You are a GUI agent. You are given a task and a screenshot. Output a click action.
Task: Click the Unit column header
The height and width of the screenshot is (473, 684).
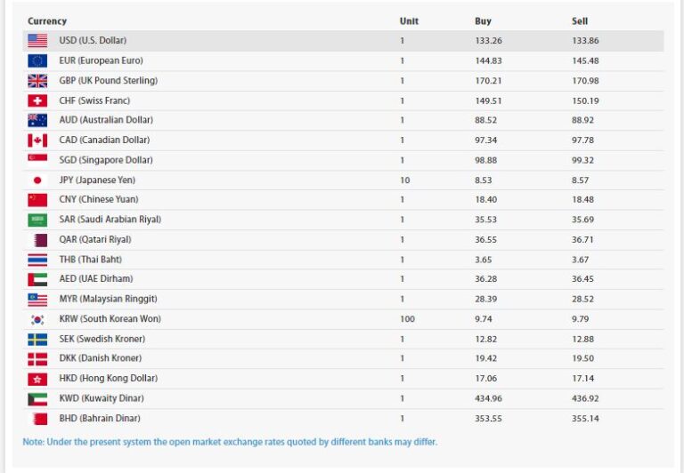click(409, 21)
